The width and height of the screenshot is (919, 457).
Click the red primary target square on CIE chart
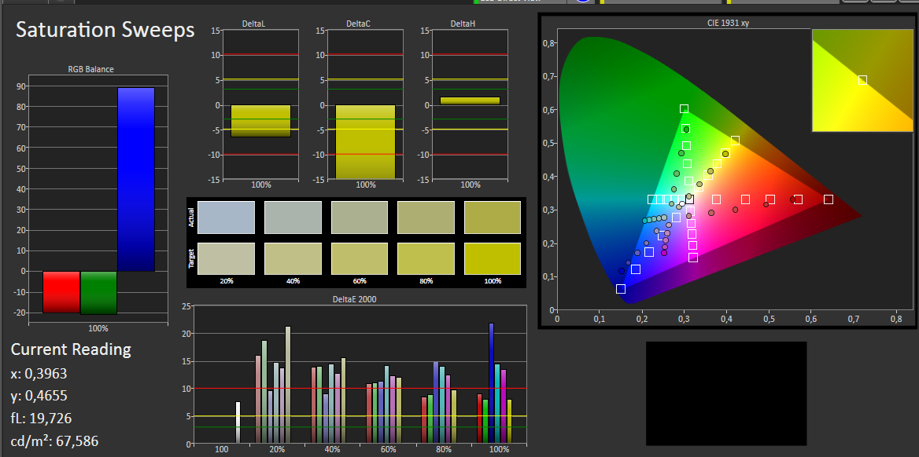pos(829,199)
